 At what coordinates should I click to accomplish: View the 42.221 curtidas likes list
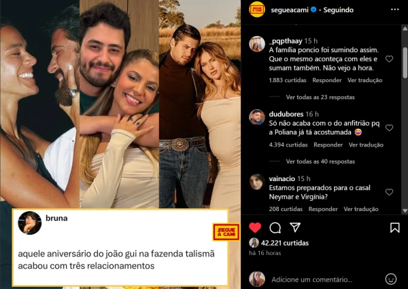[x=285, y=243]
